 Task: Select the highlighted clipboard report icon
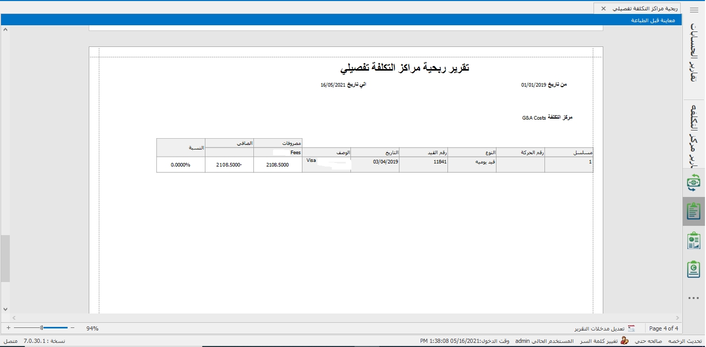694,211
